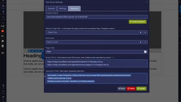Viewport: 181px width, 102px height.
Task: Clear the Replace Page With selection
Action: pyautogui.click(x=141, y=33)
